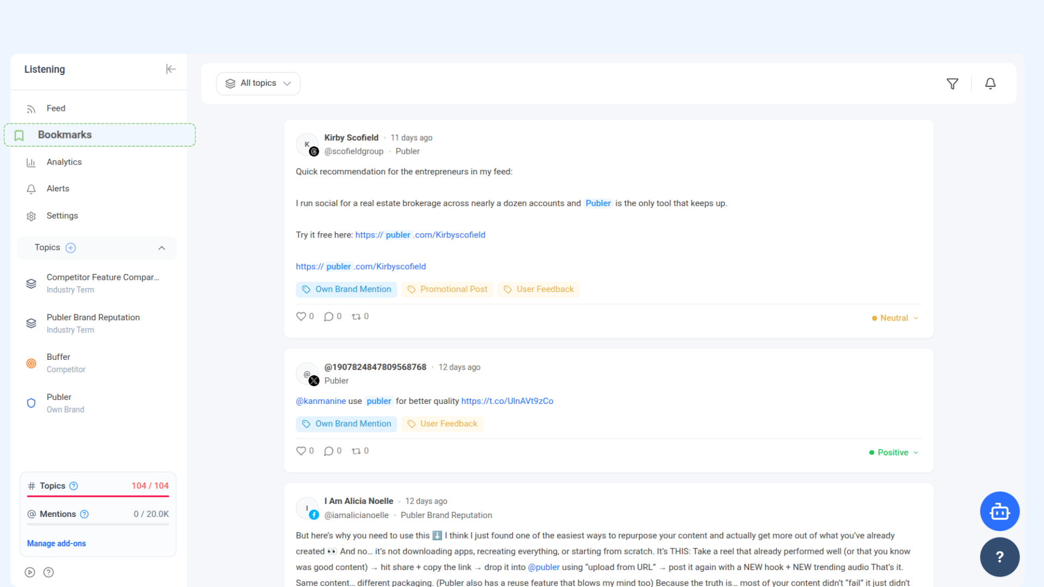This screenshot has width=1044, height=587.
Task: Collapse the Listening sidebar panel
Action: (171, 69)
